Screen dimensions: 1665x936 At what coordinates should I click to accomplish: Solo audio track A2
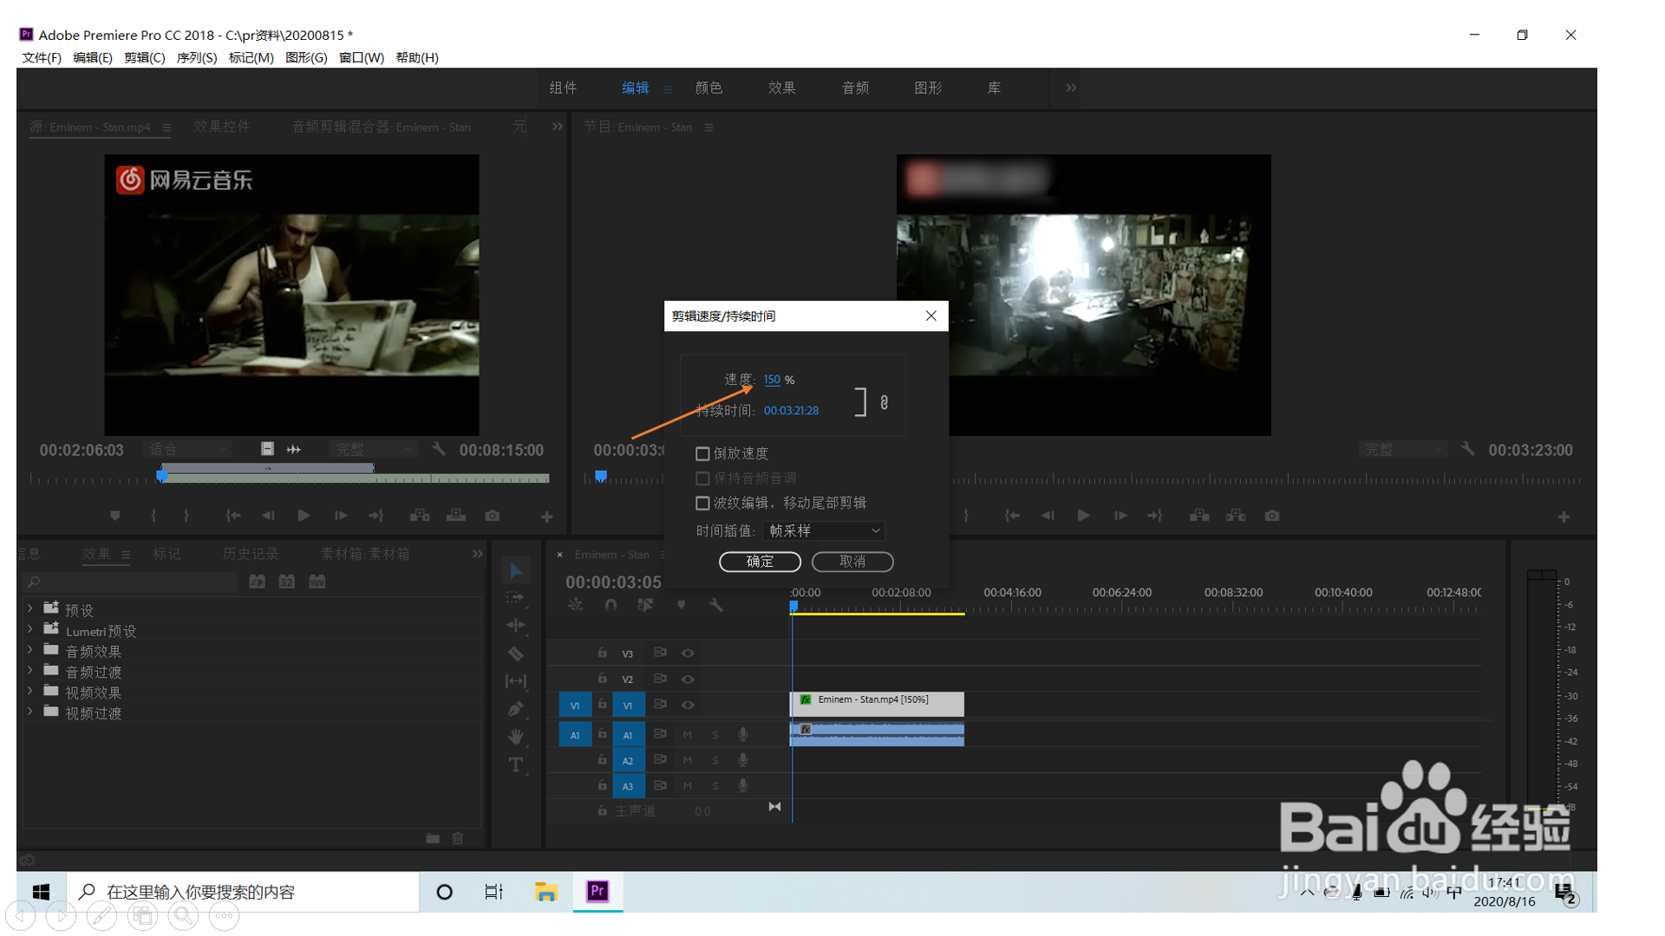(x=715, y=760)
